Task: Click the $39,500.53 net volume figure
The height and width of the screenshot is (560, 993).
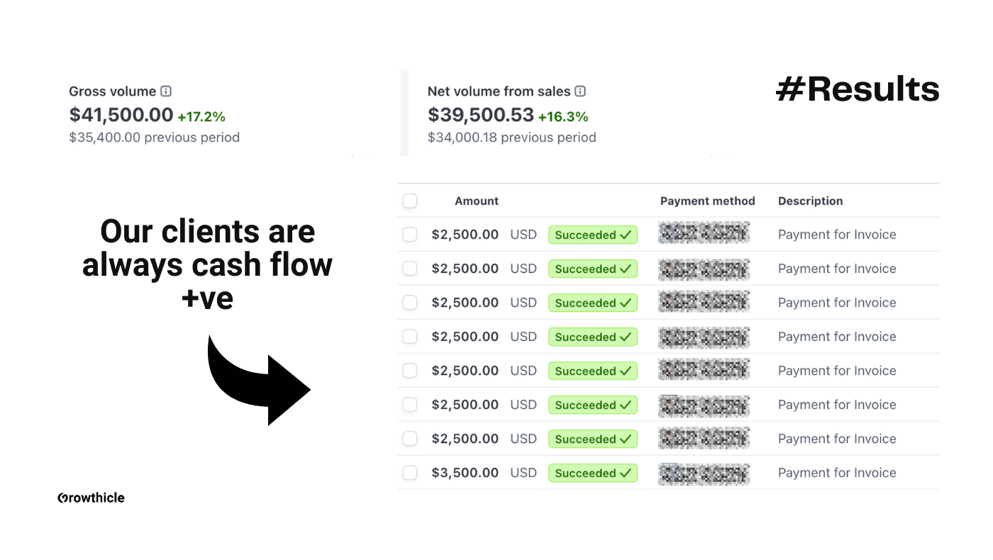Action: 480,115
